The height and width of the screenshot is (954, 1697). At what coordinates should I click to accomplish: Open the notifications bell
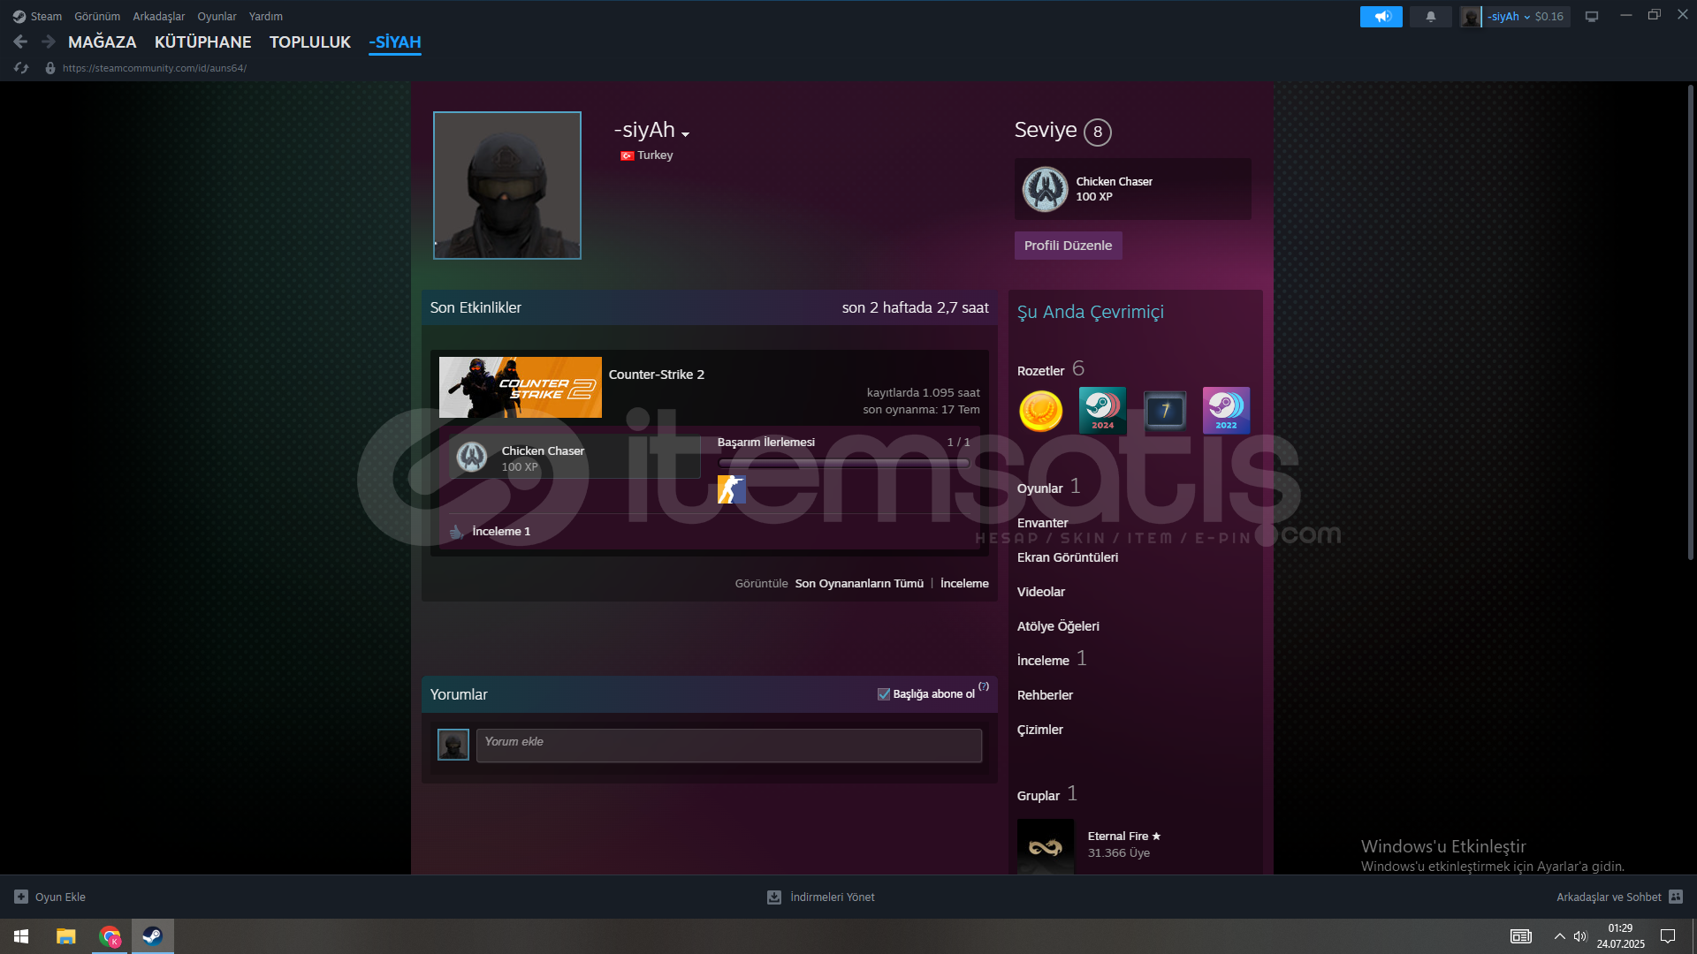(x=1431, y=16)
